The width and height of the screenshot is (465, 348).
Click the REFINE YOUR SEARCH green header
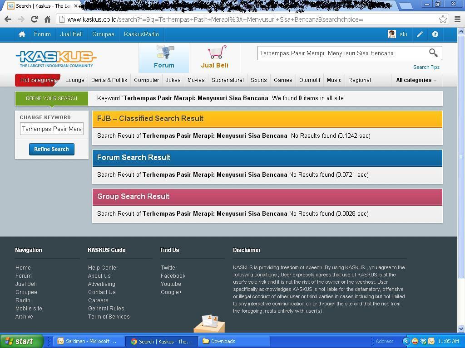(52, 98)
